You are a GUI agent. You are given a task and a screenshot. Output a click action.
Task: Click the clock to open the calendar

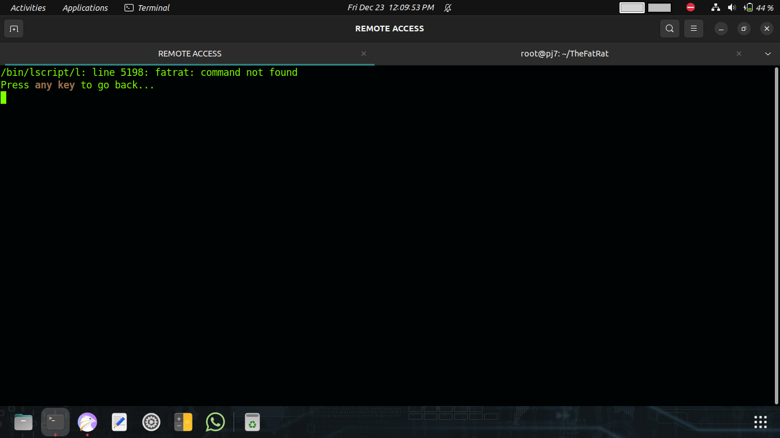pos(388,7)
